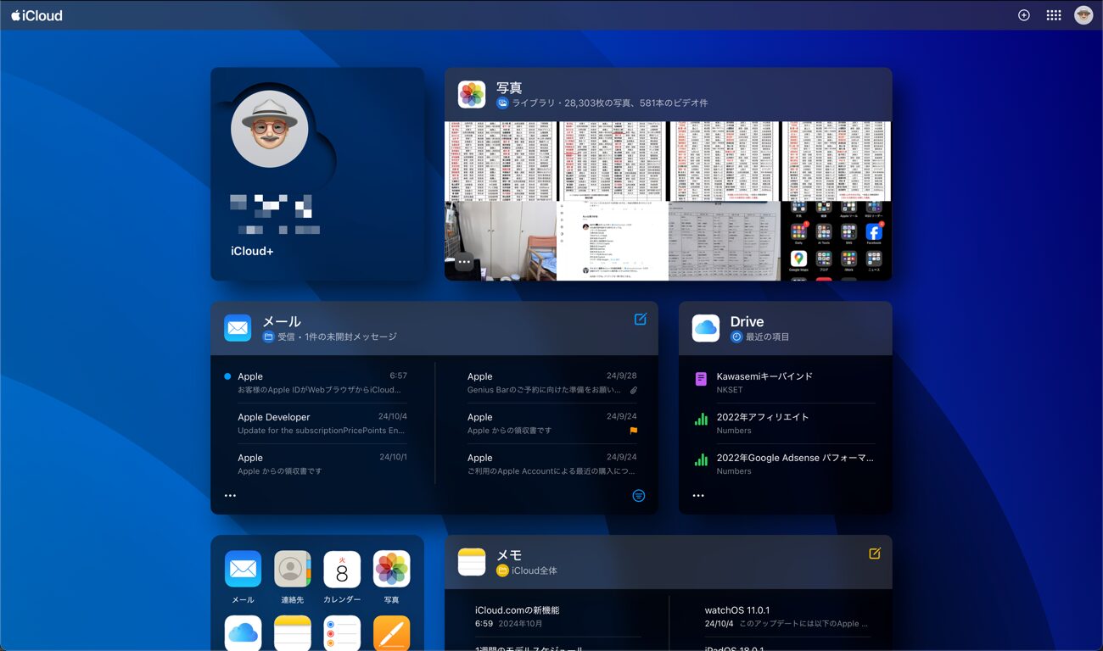Open the iPhone home screen screenshot thumbnail
The image size is (1103, 651).
(x=837, y=241)
